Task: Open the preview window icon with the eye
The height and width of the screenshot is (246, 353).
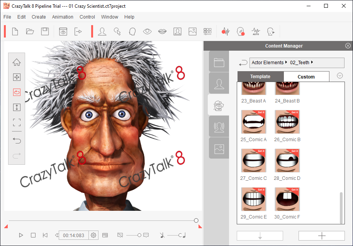Action: coord(63,32)
